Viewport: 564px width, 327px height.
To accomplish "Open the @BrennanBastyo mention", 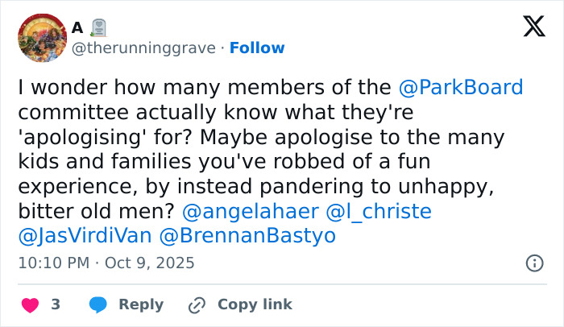I will [x=247, y=237].
